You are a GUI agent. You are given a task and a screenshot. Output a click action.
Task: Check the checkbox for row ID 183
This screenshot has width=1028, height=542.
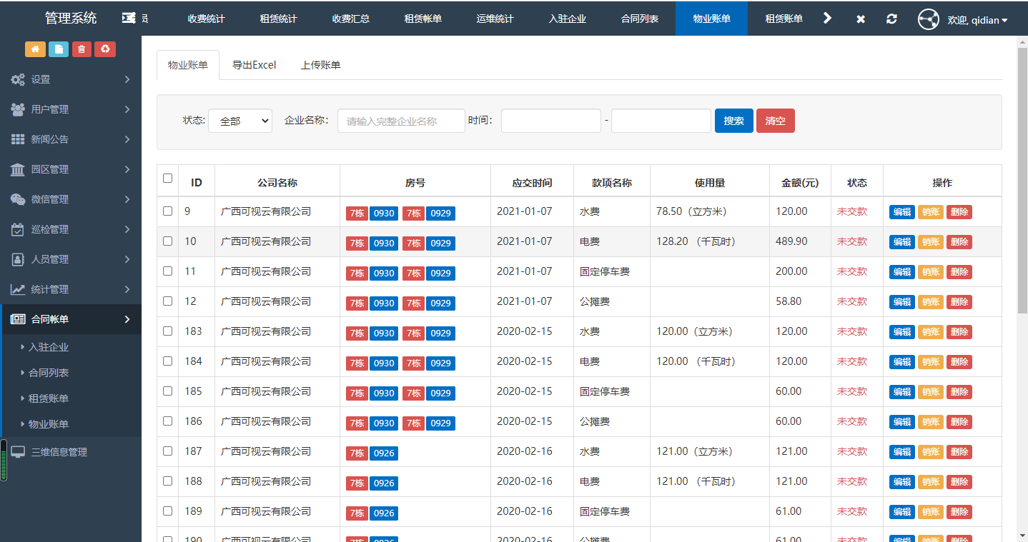click(x=167, y=331)
